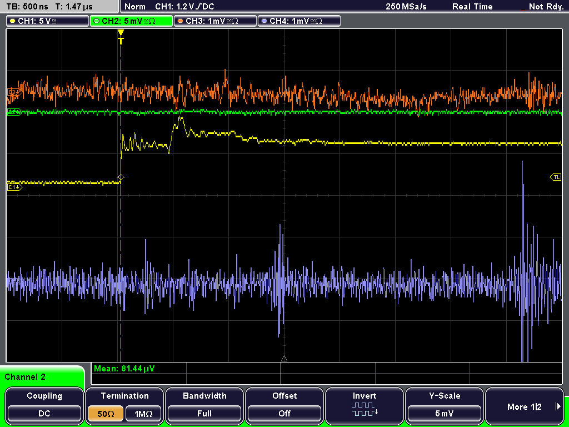This screenshot has height=427, width=569.
Task: Select the CH4: 1 mV channel tab
Action: (x=299, y=21)
